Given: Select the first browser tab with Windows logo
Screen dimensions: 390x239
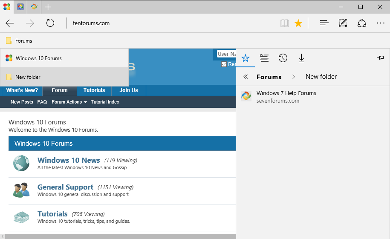Looking at the screenshot, I should (7, 7).
